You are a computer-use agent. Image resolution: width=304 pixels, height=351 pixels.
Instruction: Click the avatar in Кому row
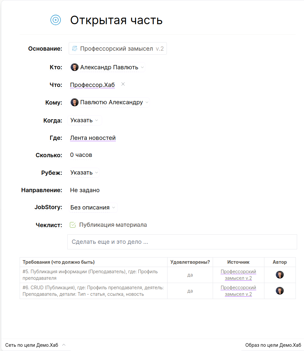coord(75,102)
